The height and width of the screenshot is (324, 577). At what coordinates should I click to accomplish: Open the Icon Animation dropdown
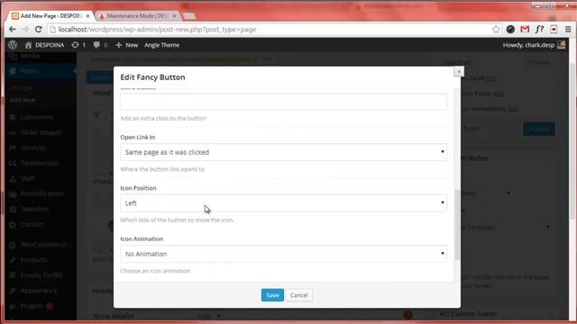(283, 254)
